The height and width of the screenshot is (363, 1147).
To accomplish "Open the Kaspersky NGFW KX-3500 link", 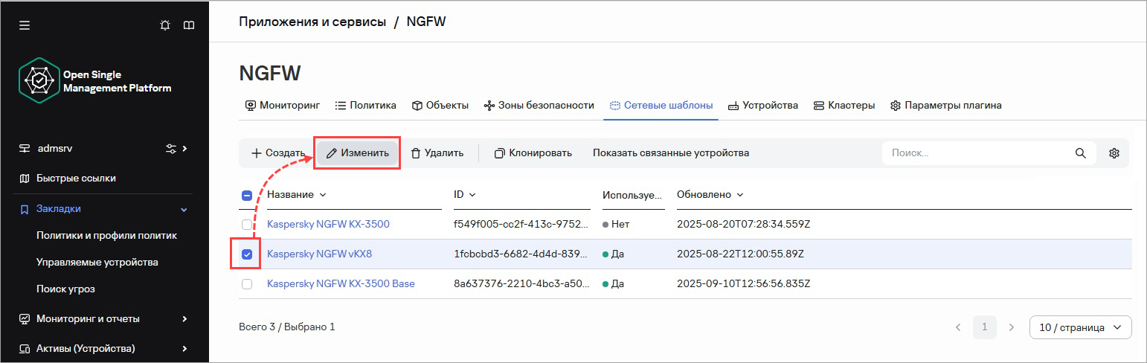I will [328, 224].
